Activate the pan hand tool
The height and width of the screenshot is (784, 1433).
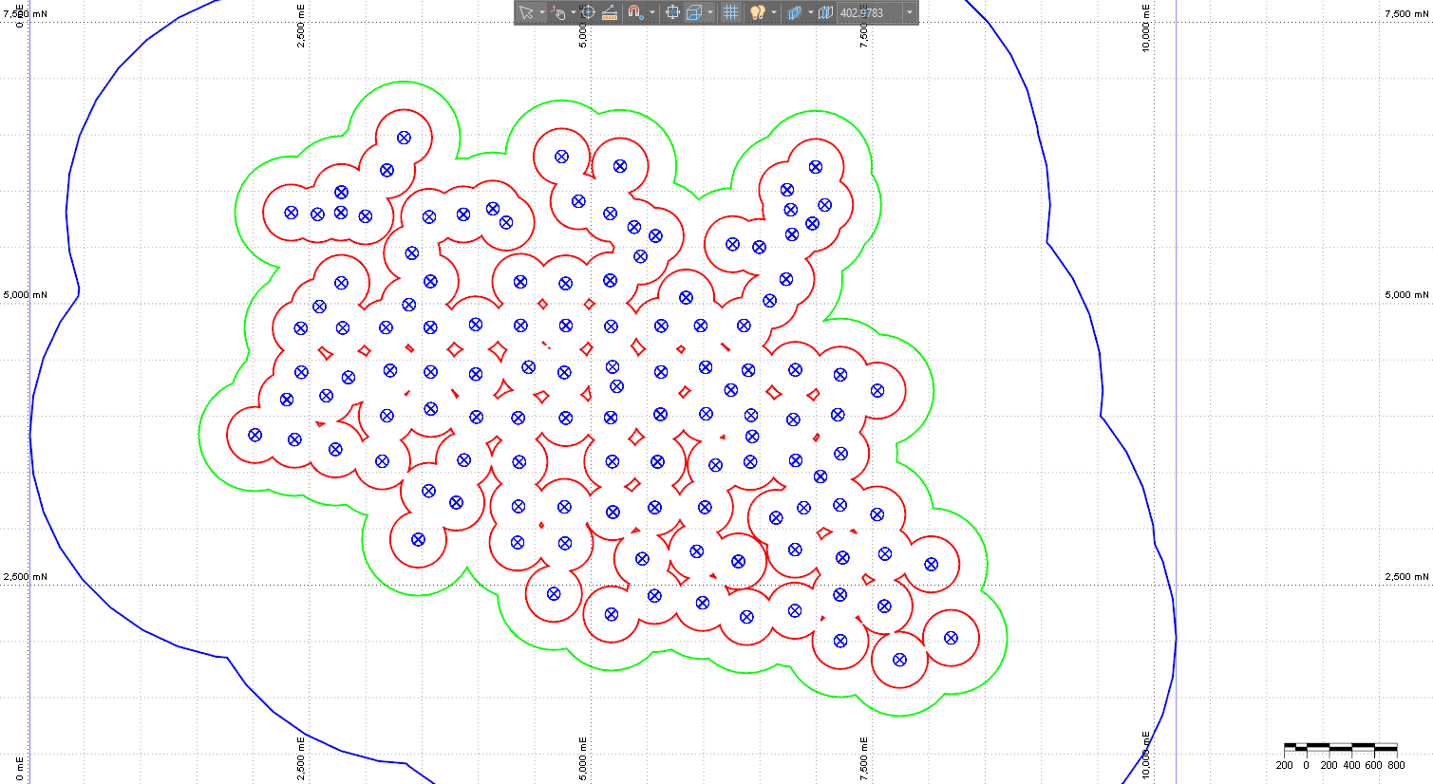558,12
